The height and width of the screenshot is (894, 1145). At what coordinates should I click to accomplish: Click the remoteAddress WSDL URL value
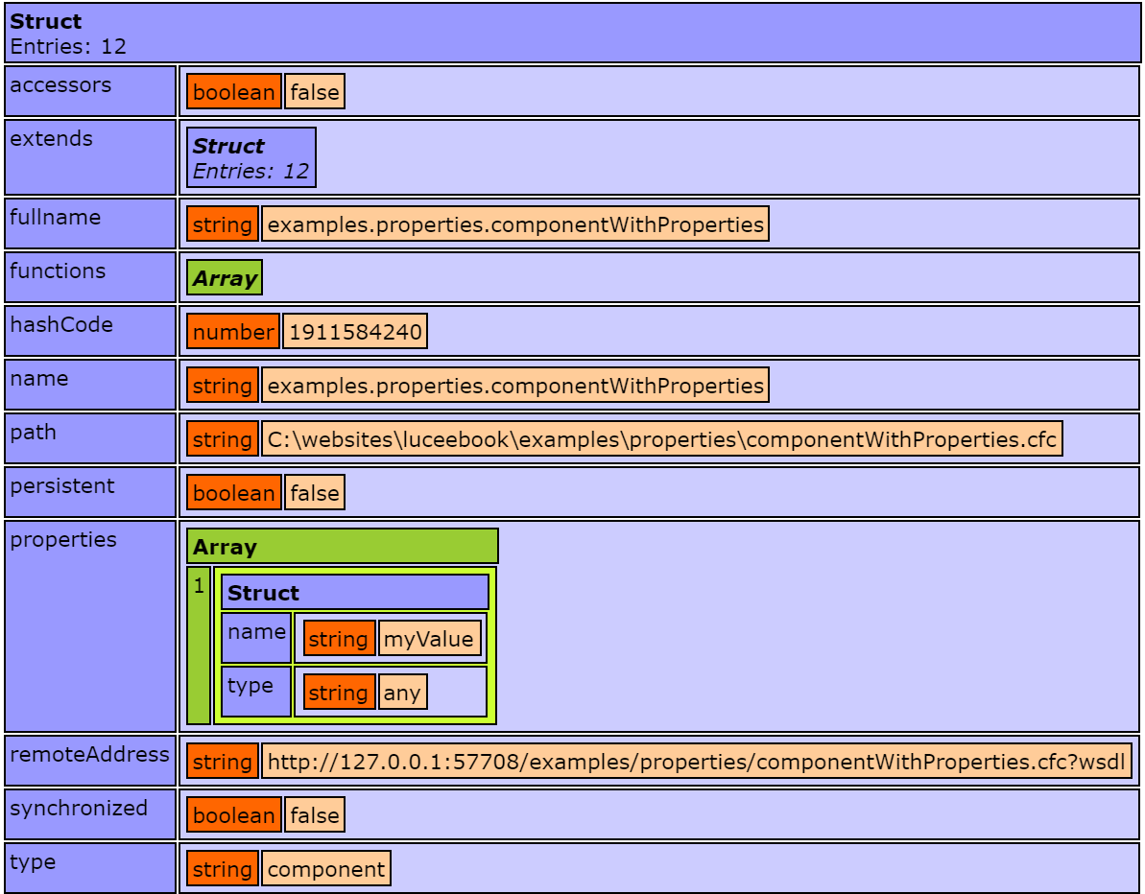coord(696,763)
